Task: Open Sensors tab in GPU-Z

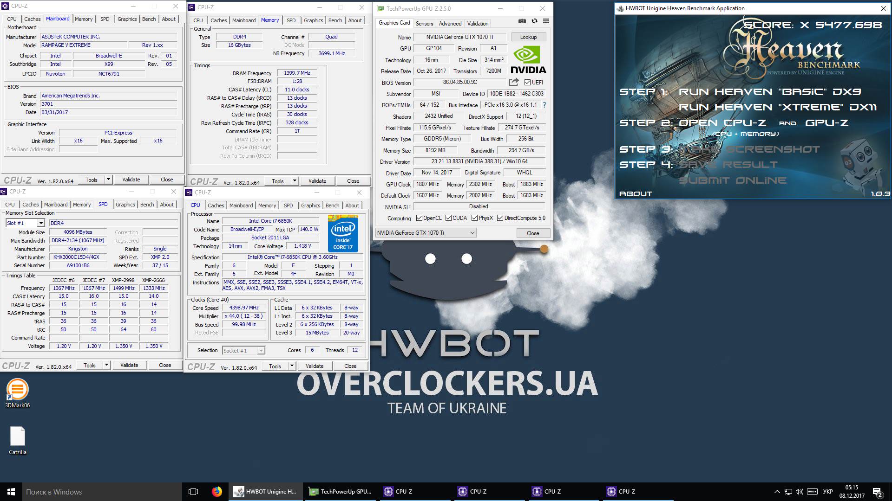Action: pos(424,24)
